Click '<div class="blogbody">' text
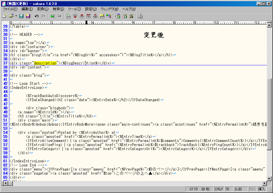Viewport: 273px width, 193px height. pyautogui.click(x=48, y=108)
